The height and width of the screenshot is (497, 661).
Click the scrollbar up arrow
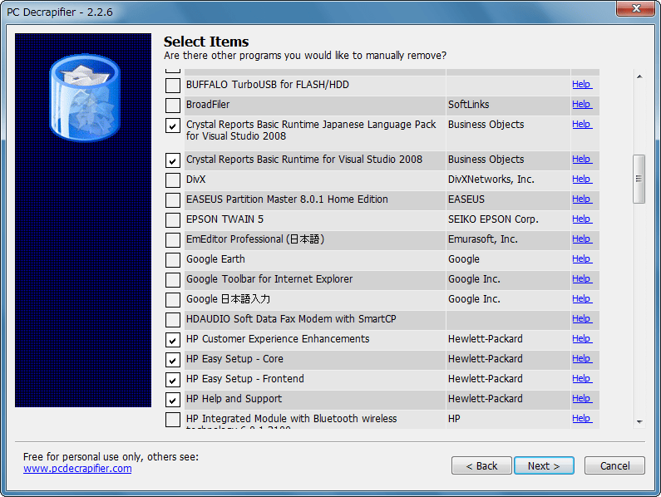(639, 76)
